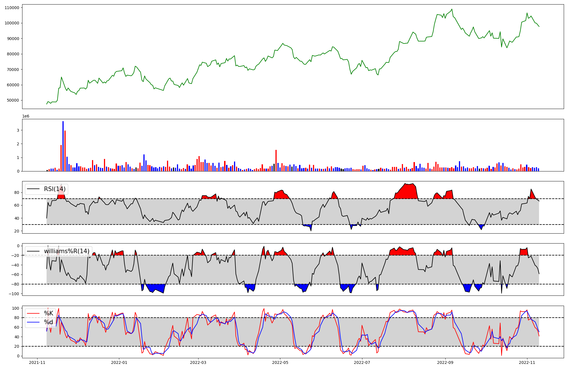Image resolution: width=568 pixels, height=369 pixels.
Task: Click the 2022-11 x-axis tick label
Action: pos(527,362)
